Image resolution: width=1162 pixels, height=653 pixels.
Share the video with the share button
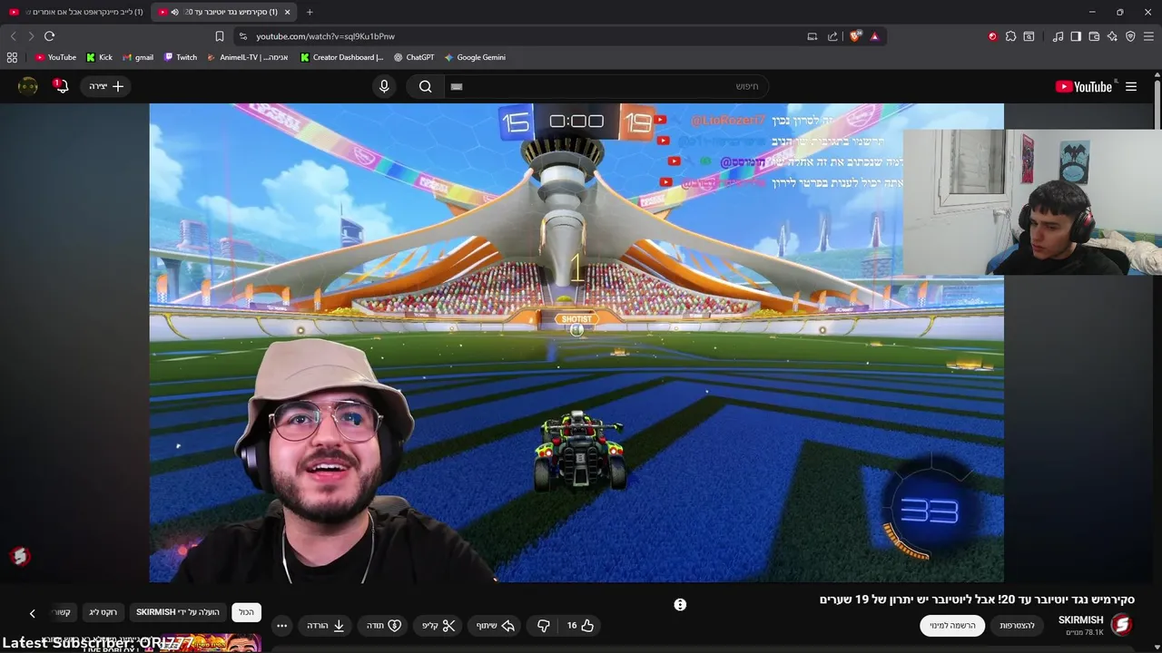pyautogui.click(x=496, y=626)
